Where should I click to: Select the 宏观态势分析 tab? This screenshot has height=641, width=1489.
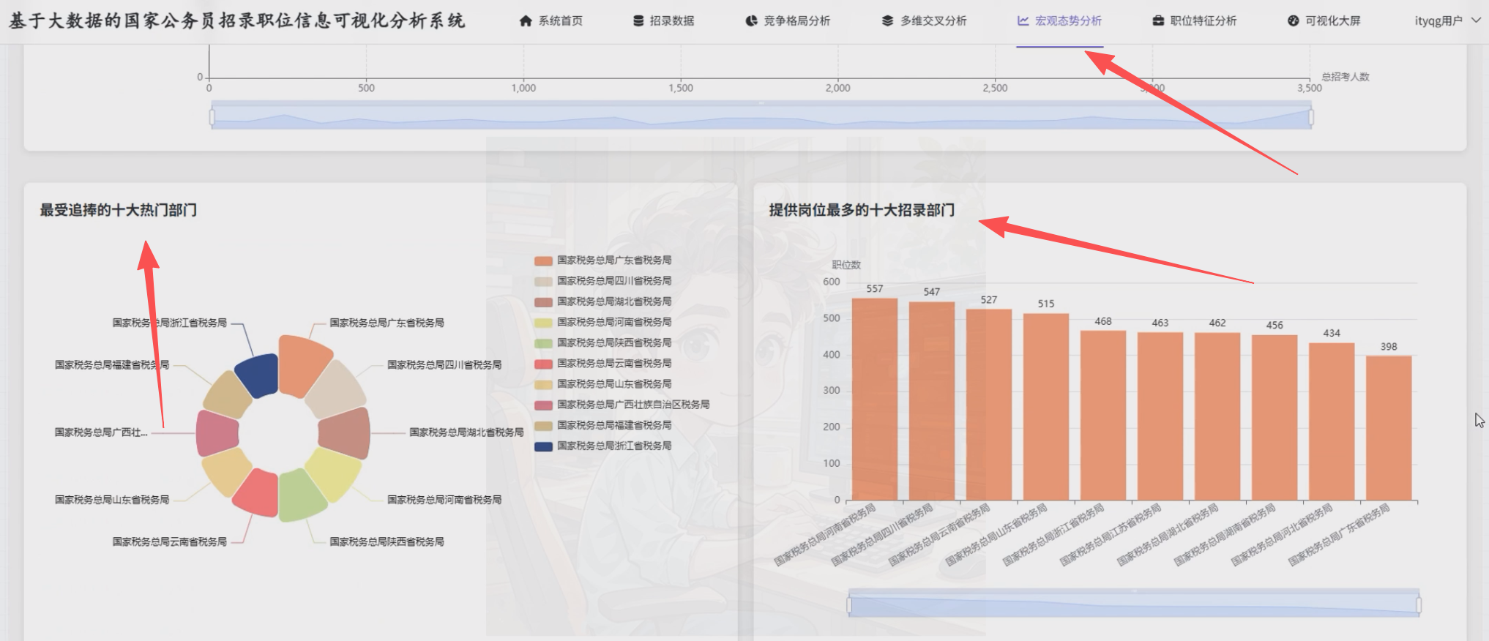tap(1059, 20)
